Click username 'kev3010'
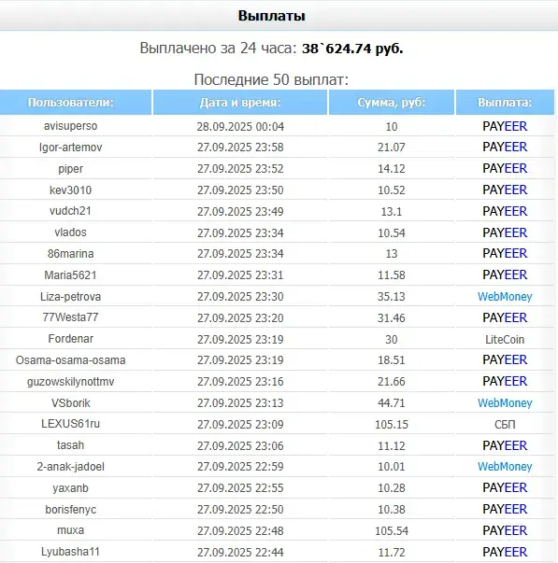558x563 pixels. pos(70,190)
